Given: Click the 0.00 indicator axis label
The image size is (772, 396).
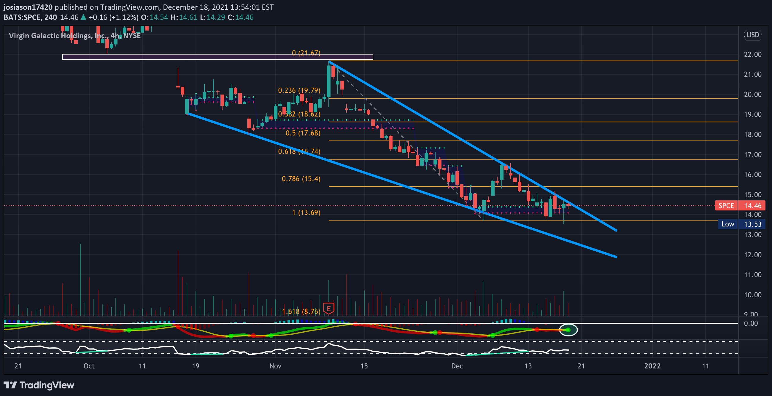Looking at the screenshot, I should coord(751,323).
